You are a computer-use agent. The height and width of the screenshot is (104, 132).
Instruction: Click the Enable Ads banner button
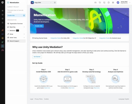click(x=39, y=26)
